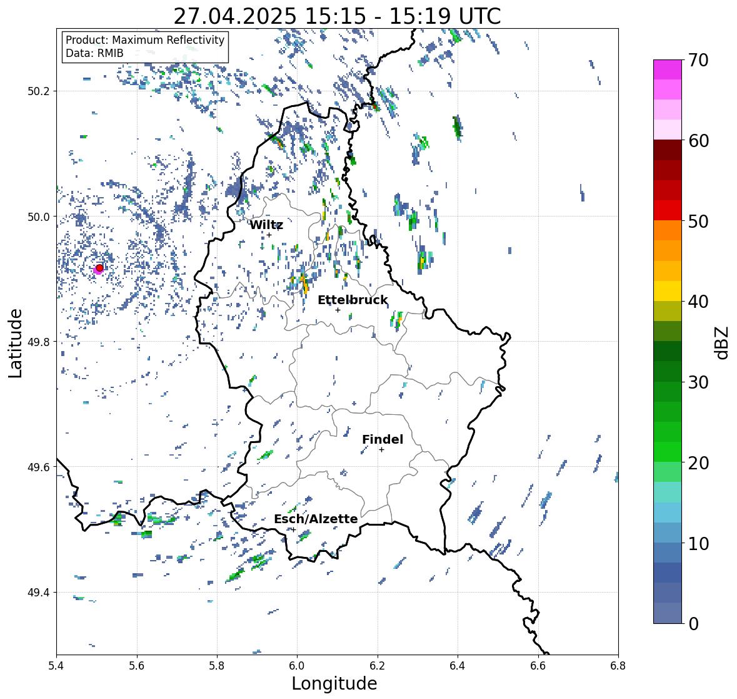Click the 6.8 longitude tick label

click(618, 666)
